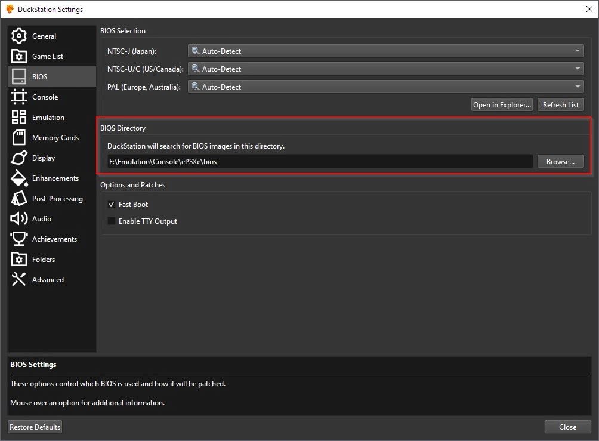Click the Game List folder icon
Image resolution: width=599 pixels, height=441 pixels.
[18, 56]
